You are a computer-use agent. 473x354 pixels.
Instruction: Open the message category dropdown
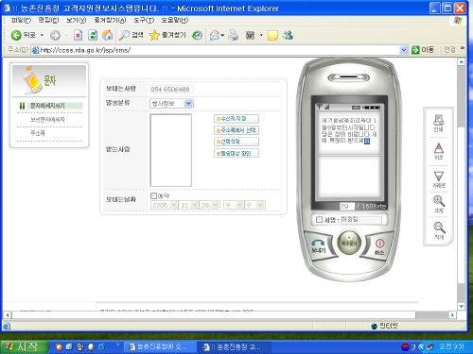point(171,103)
